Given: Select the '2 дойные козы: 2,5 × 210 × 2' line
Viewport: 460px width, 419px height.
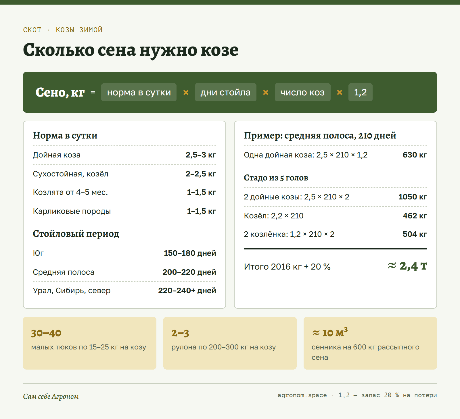Looking at the screenshot, I should 296,197.
